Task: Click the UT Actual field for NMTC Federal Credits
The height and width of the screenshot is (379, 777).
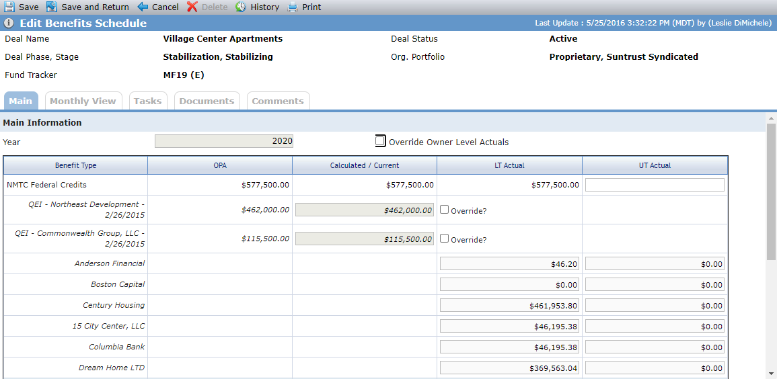Action: click(x=655, y=185)
